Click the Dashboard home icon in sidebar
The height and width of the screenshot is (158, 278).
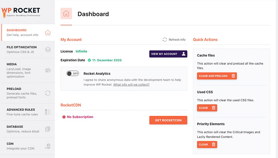coord(48,32)
